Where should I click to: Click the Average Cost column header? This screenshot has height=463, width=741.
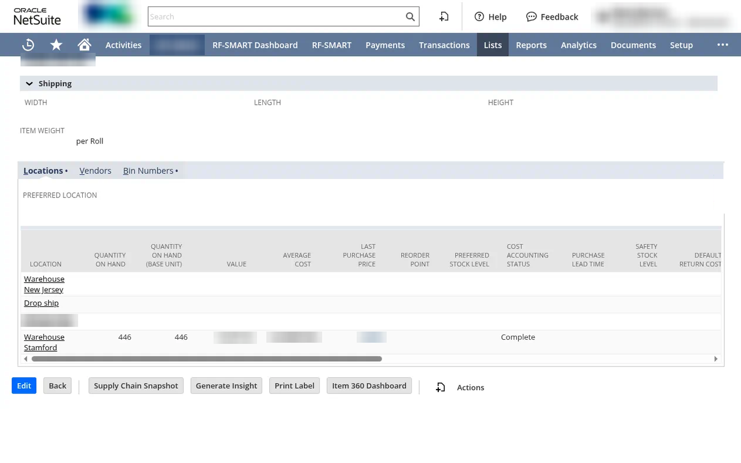click(x=297, y=259)
